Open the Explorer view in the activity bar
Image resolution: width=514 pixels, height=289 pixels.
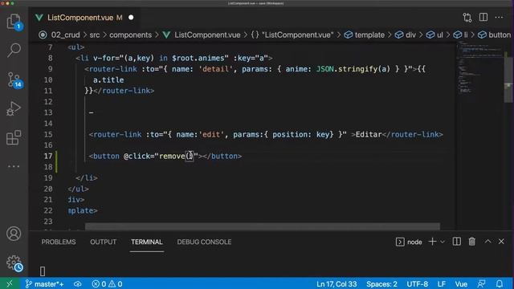pyautogui.click(x=14, y=22)
